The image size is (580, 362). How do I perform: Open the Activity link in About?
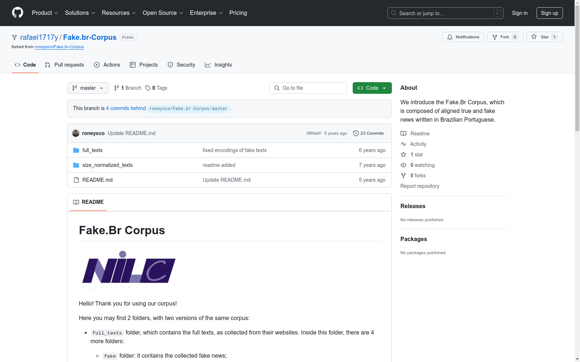(x=413, y=144)
